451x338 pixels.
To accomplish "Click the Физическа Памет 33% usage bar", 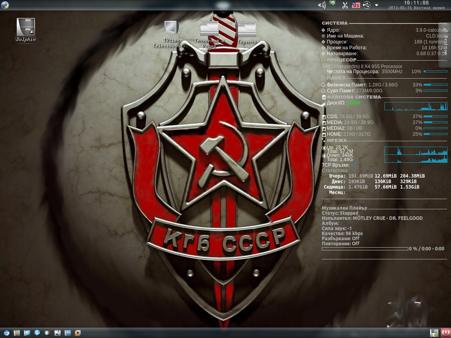I will pyautogui.click(x=435, y=85).
